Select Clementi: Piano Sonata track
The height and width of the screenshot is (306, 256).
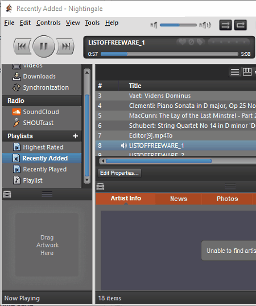(x=176, y=106)
